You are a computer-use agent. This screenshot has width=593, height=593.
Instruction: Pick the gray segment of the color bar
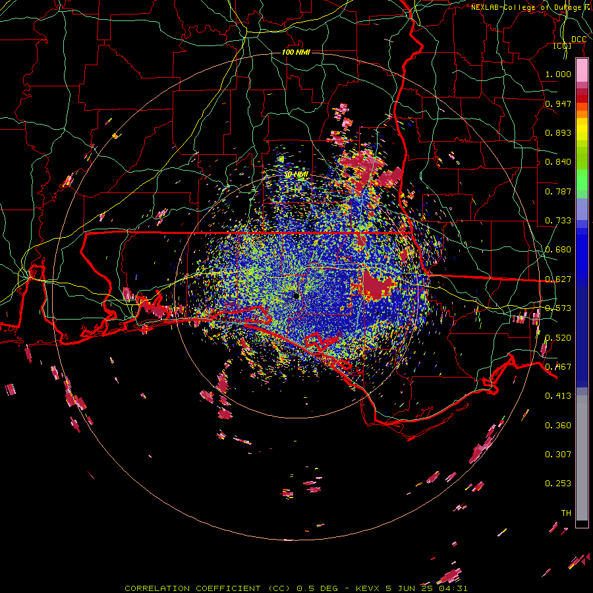pos(582,458)
